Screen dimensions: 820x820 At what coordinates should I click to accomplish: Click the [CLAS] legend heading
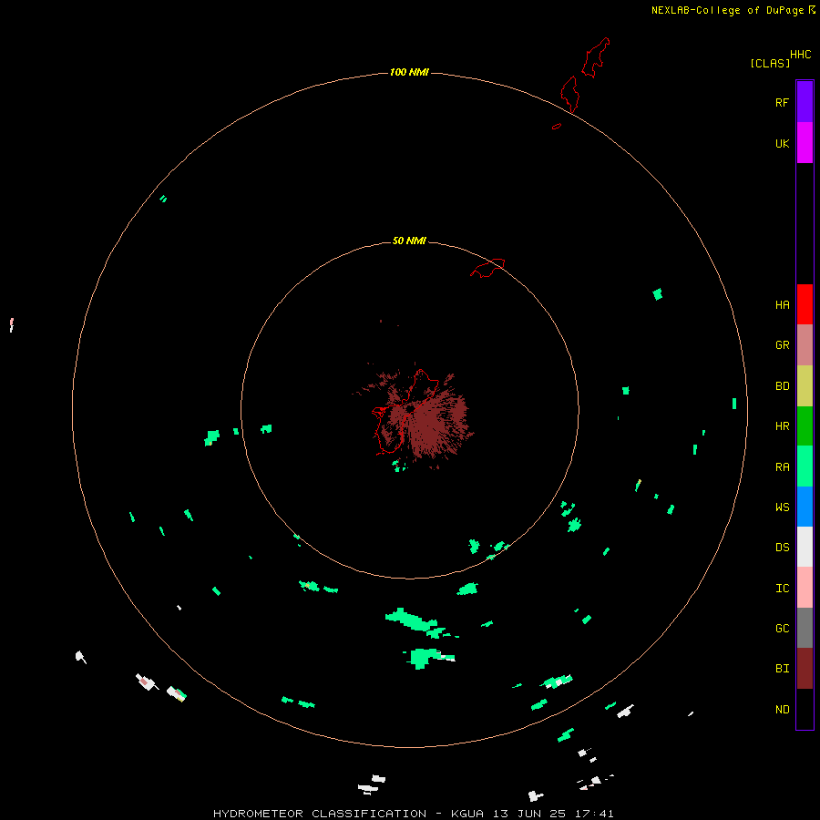[770, 63]
